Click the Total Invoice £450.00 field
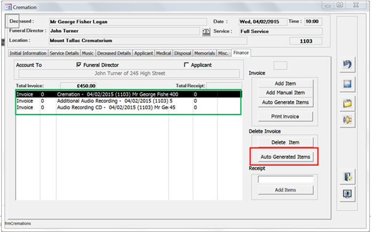Viewport: 371px width, 232px height. coord(78,86)
